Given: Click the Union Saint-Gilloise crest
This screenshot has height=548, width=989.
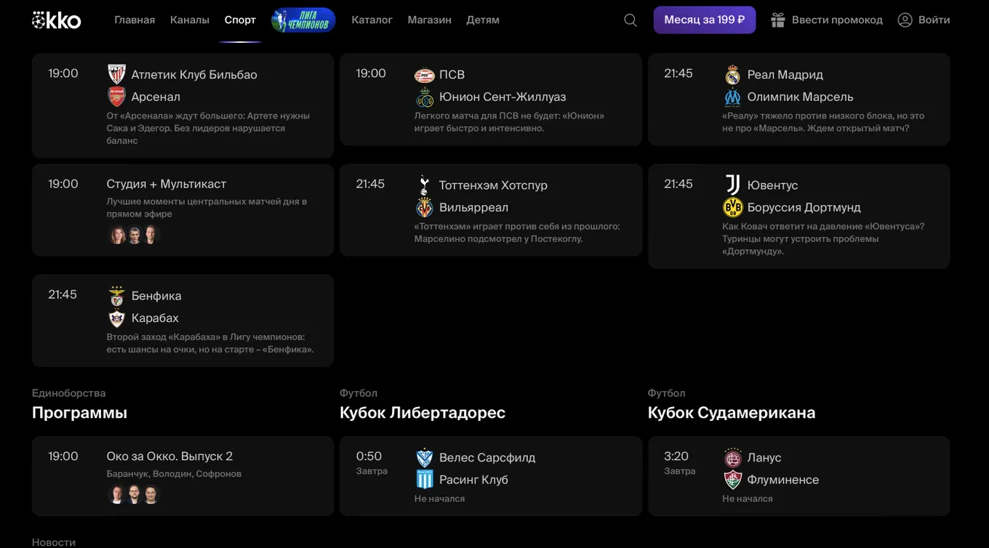Looking at the screenshot, I should pyautogui.click(x=424, y=97).
